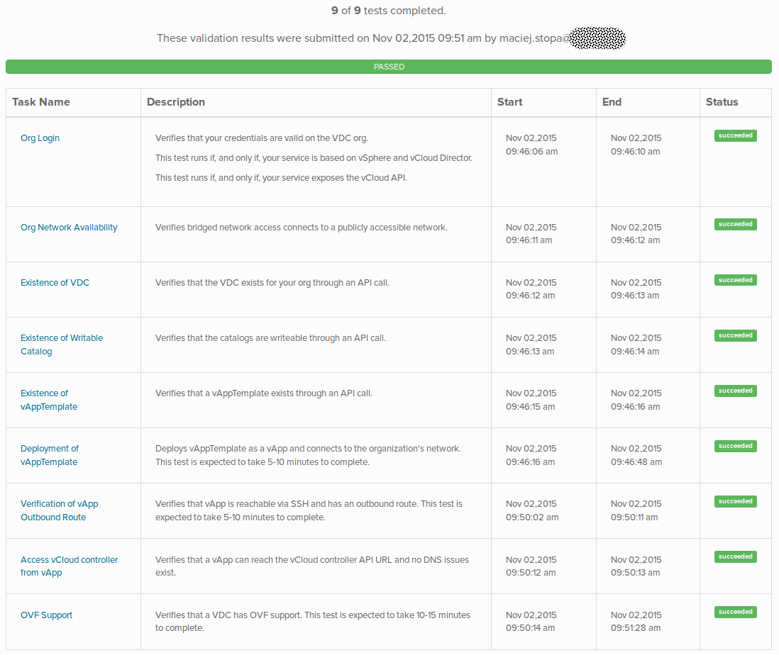Select the Description column header
This screenshot has width=779, height=655.
click(x=175, y=102)
